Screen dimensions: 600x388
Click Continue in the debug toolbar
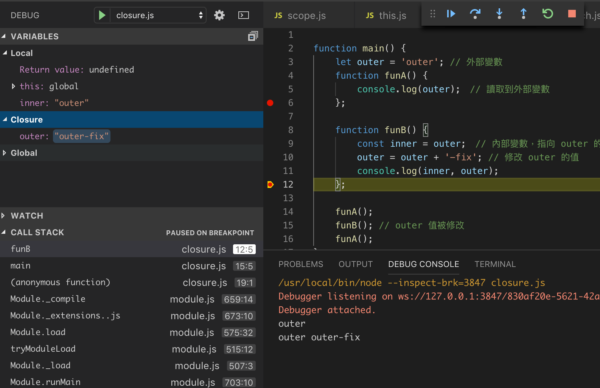point(451,14)
